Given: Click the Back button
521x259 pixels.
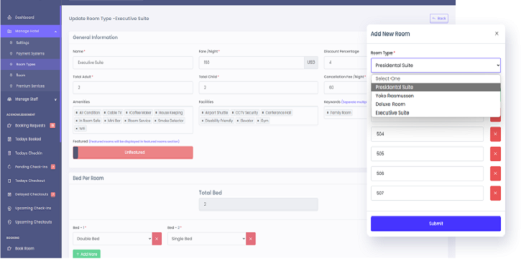Looking at the screenshot, I should [439, 19].
